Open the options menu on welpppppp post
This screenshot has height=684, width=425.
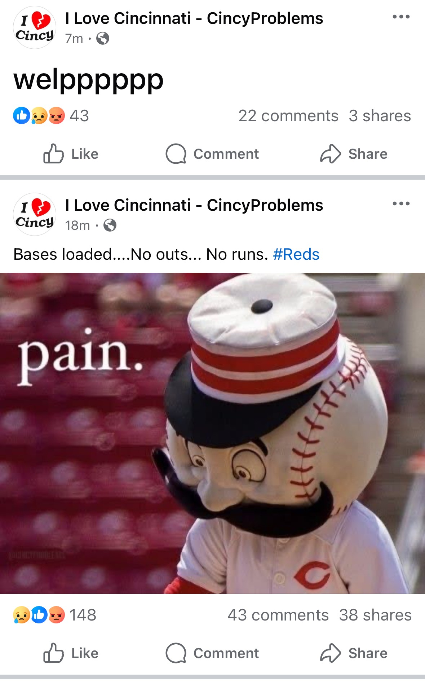(401, 17)
